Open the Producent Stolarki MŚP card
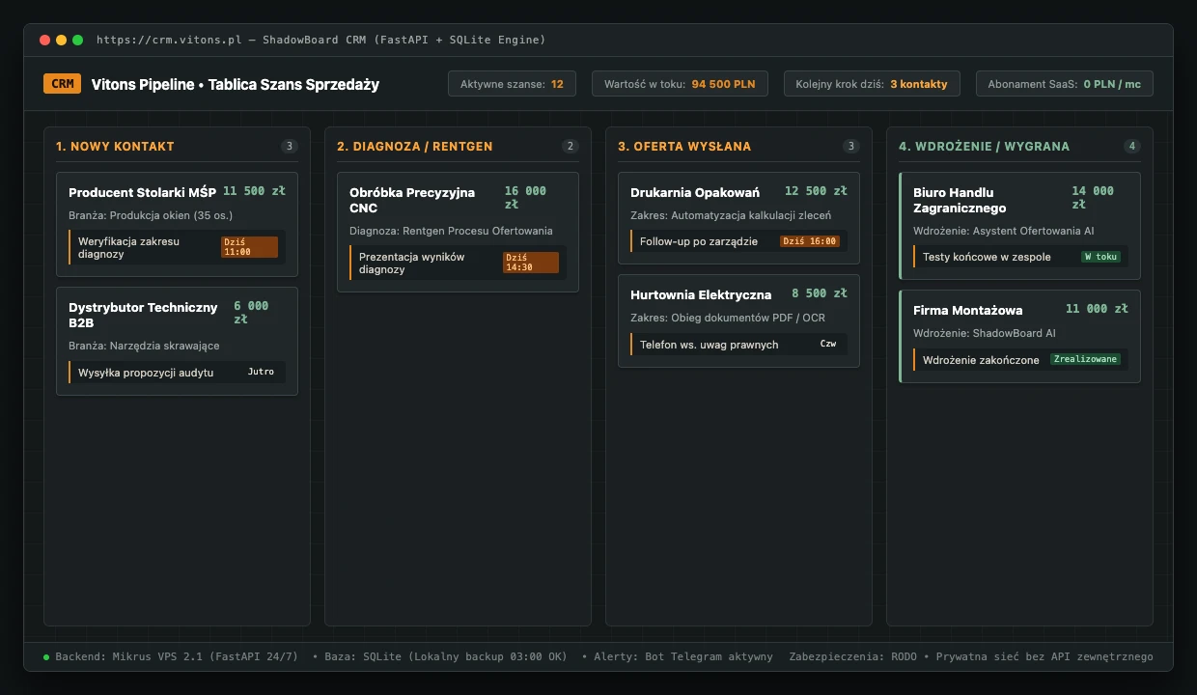The image size is (1197, 695). [177, 225]
